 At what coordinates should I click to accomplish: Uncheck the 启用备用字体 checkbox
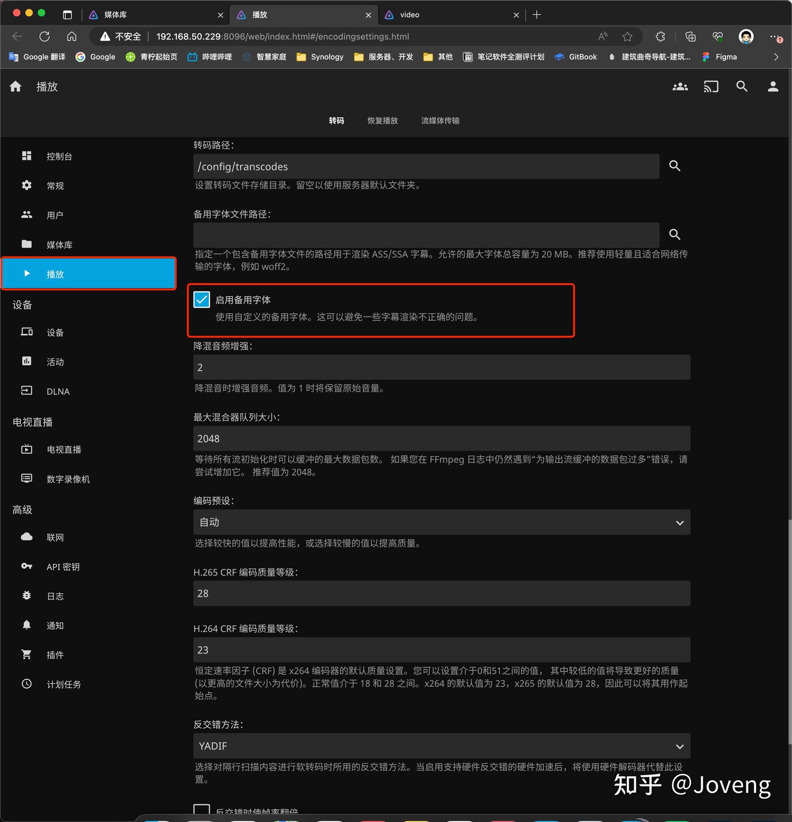click(202, 299)
